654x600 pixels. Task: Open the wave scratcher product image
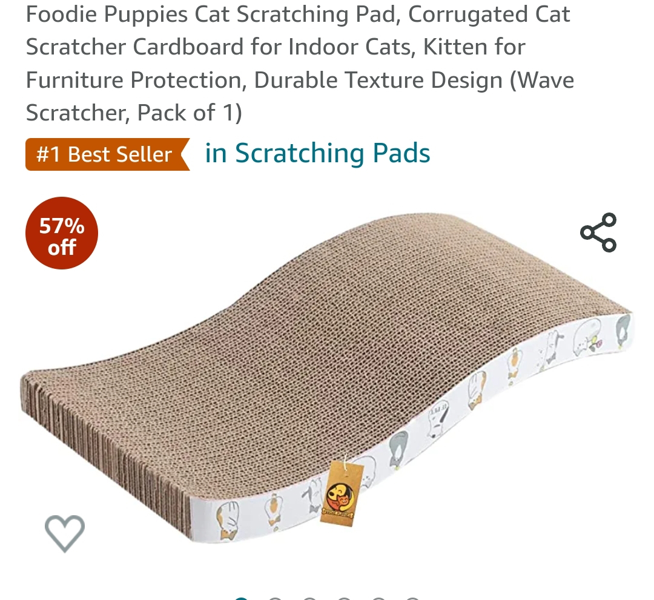[x=327, y=378]
